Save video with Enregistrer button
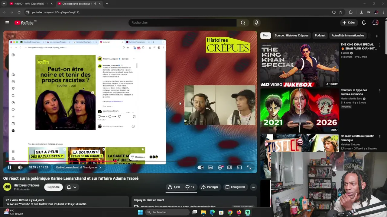This screenshot has width=387, height=217. (235, 187)
